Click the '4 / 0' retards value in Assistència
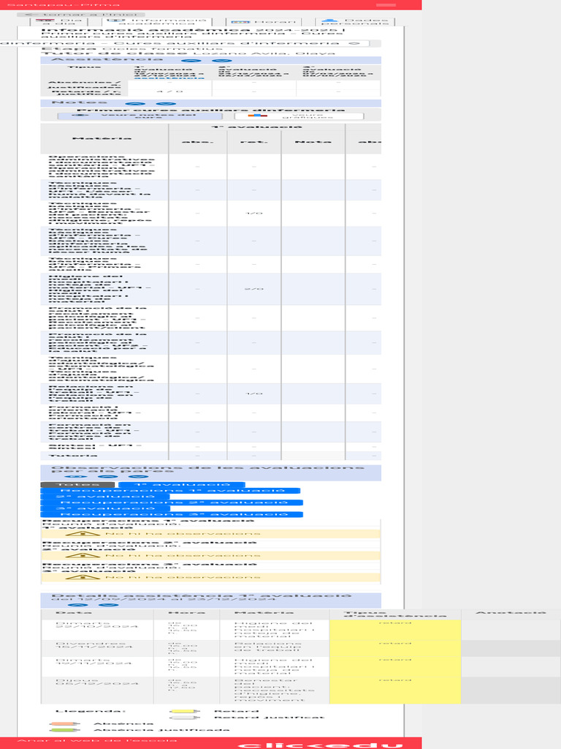The height and width of the screenshot is (749, 561). coord(169,91)
